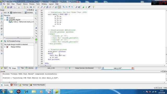Open the Files panel tab
Screen dimensions: 167x94
click(21, 68)
